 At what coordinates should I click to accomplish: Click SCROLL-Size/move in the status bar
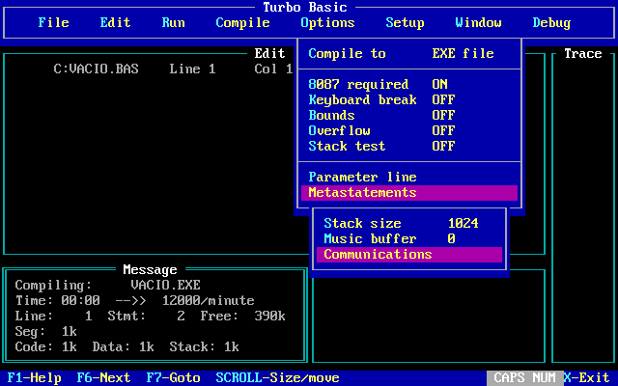pyautogui.click(x=277, y=377)
